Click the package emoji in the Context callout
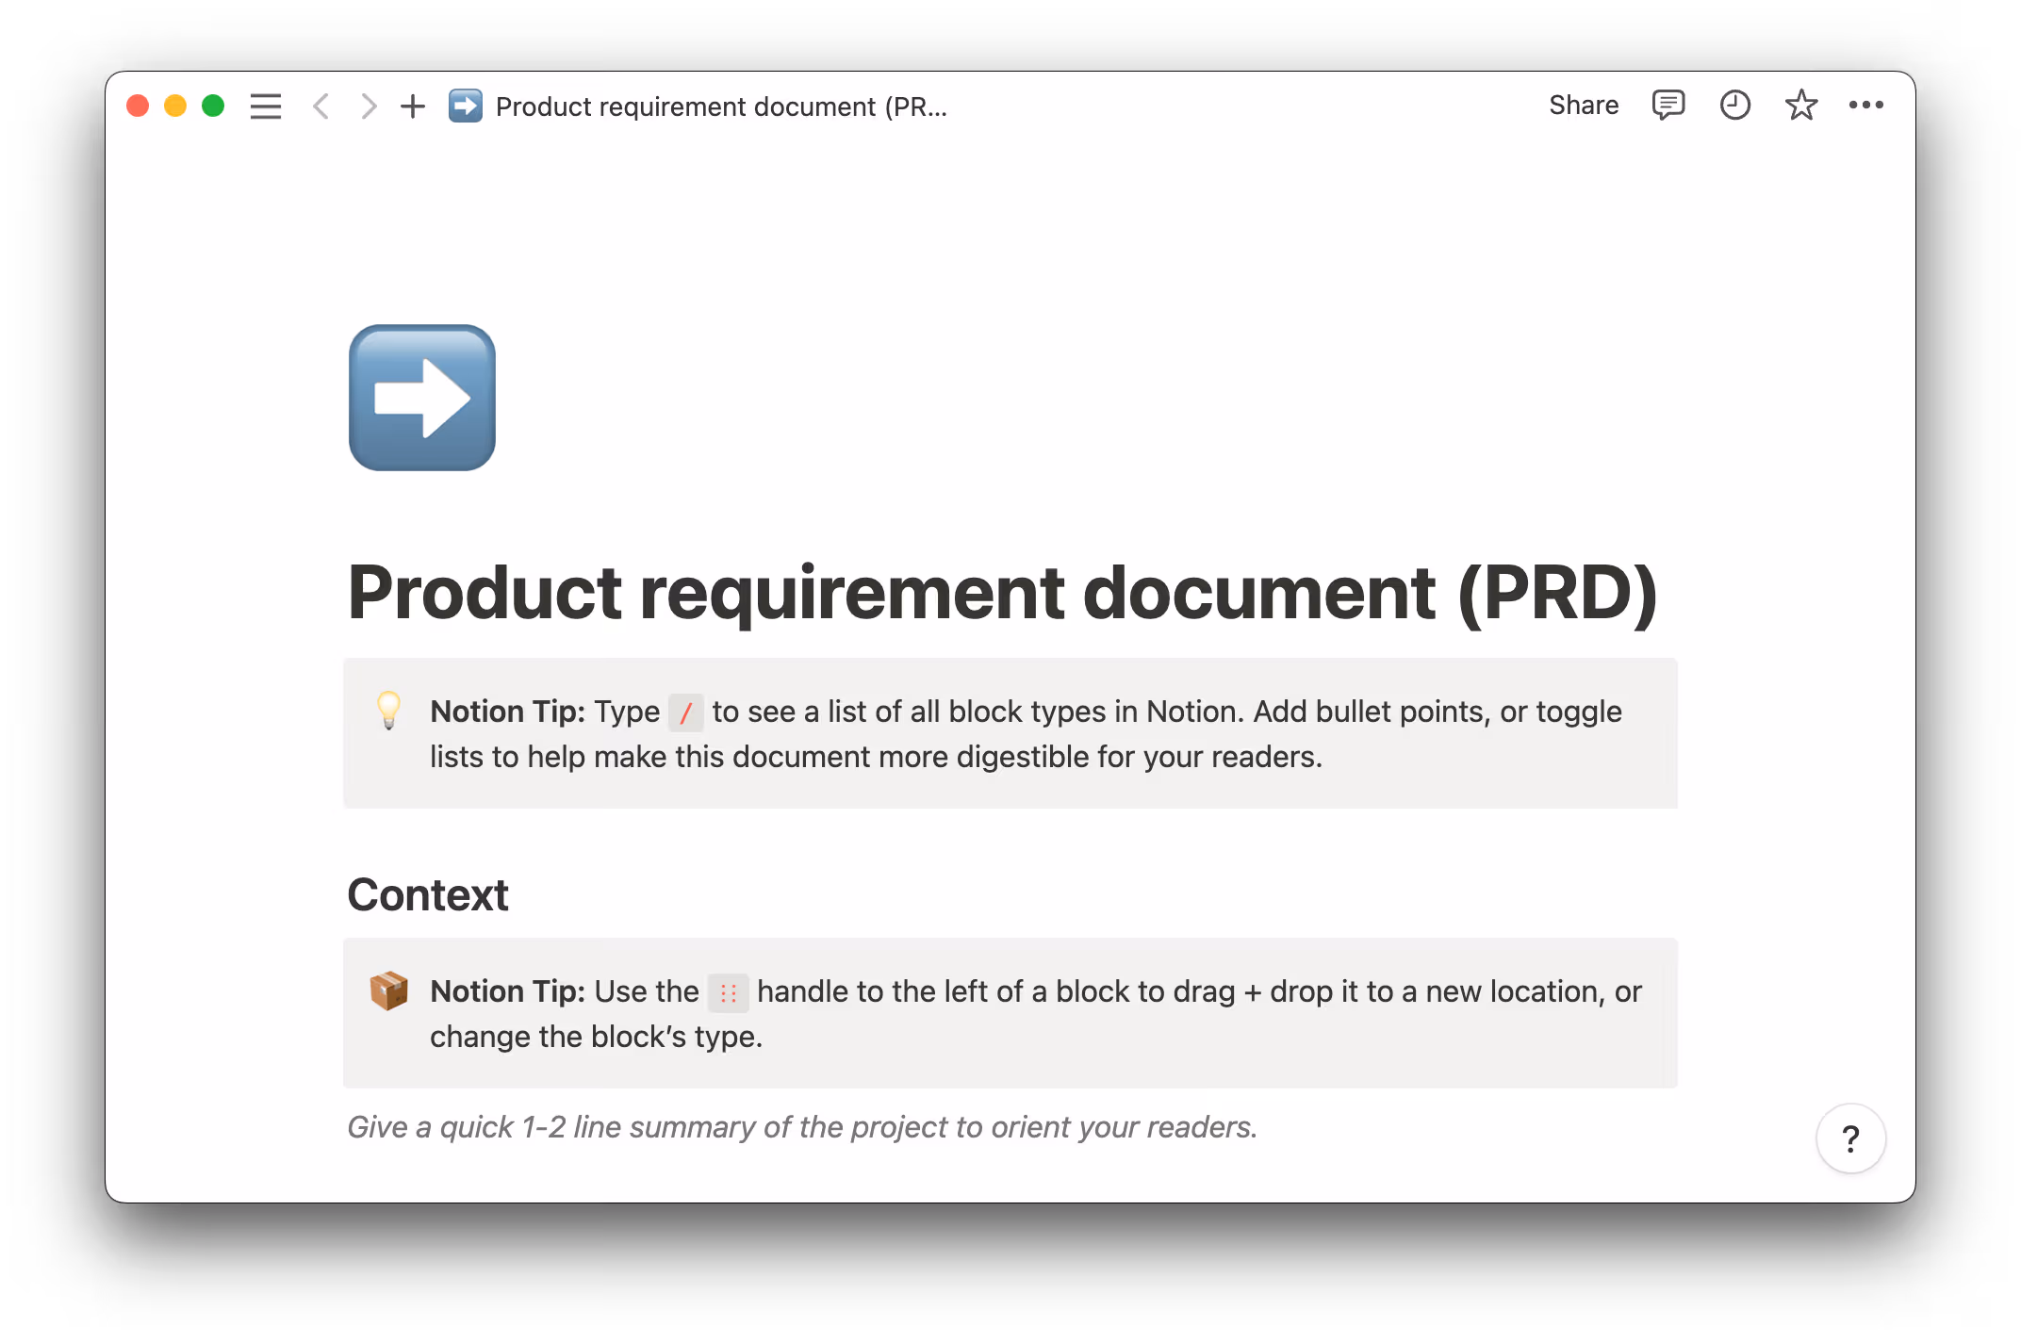Viewport: 2021px width, 1342px height. 389,990
